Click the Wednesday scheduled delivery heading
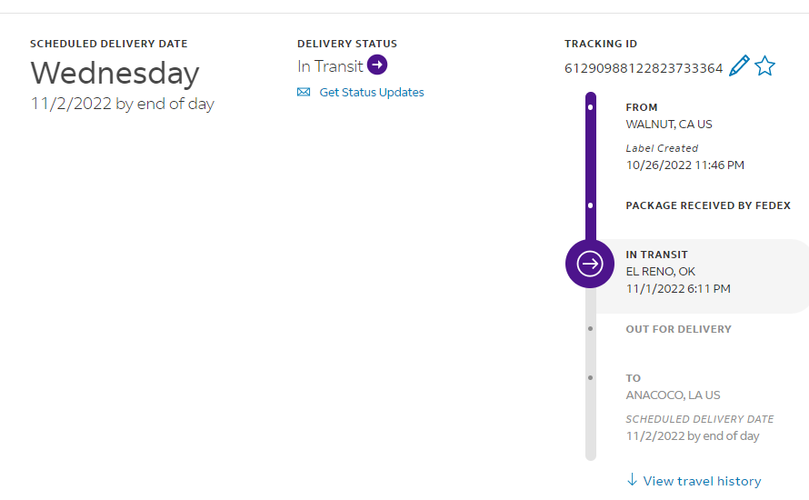809x500 pixels. (115, 73)
